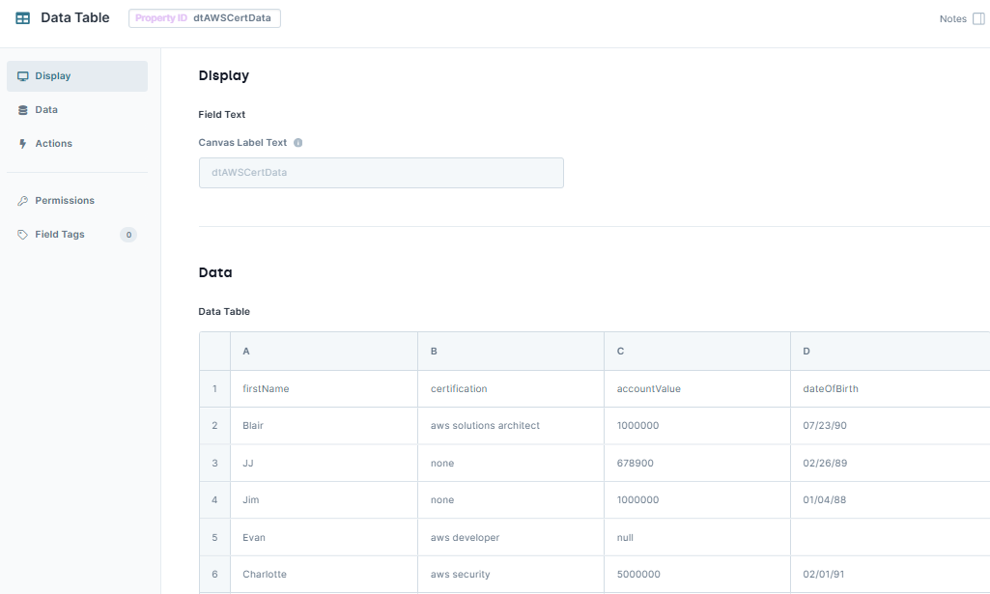The width and height of the screenshot is (990, 594).
Task: Click the key icon beside Permissions
Action: 21,200
